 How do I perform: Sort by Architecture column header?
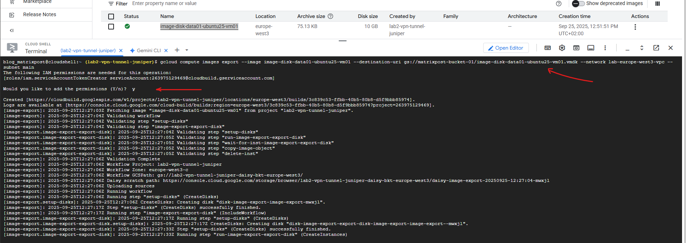pos(522,16)
